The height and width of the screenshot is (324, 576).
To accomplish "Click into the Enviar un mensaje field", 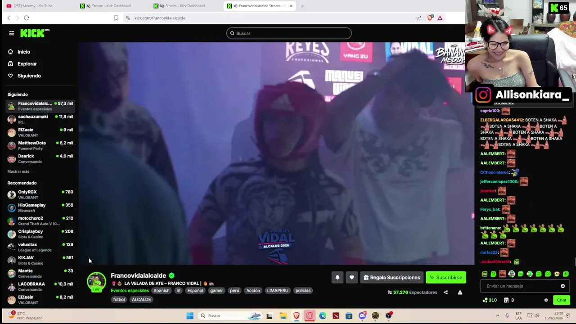I will coord(525,286).
